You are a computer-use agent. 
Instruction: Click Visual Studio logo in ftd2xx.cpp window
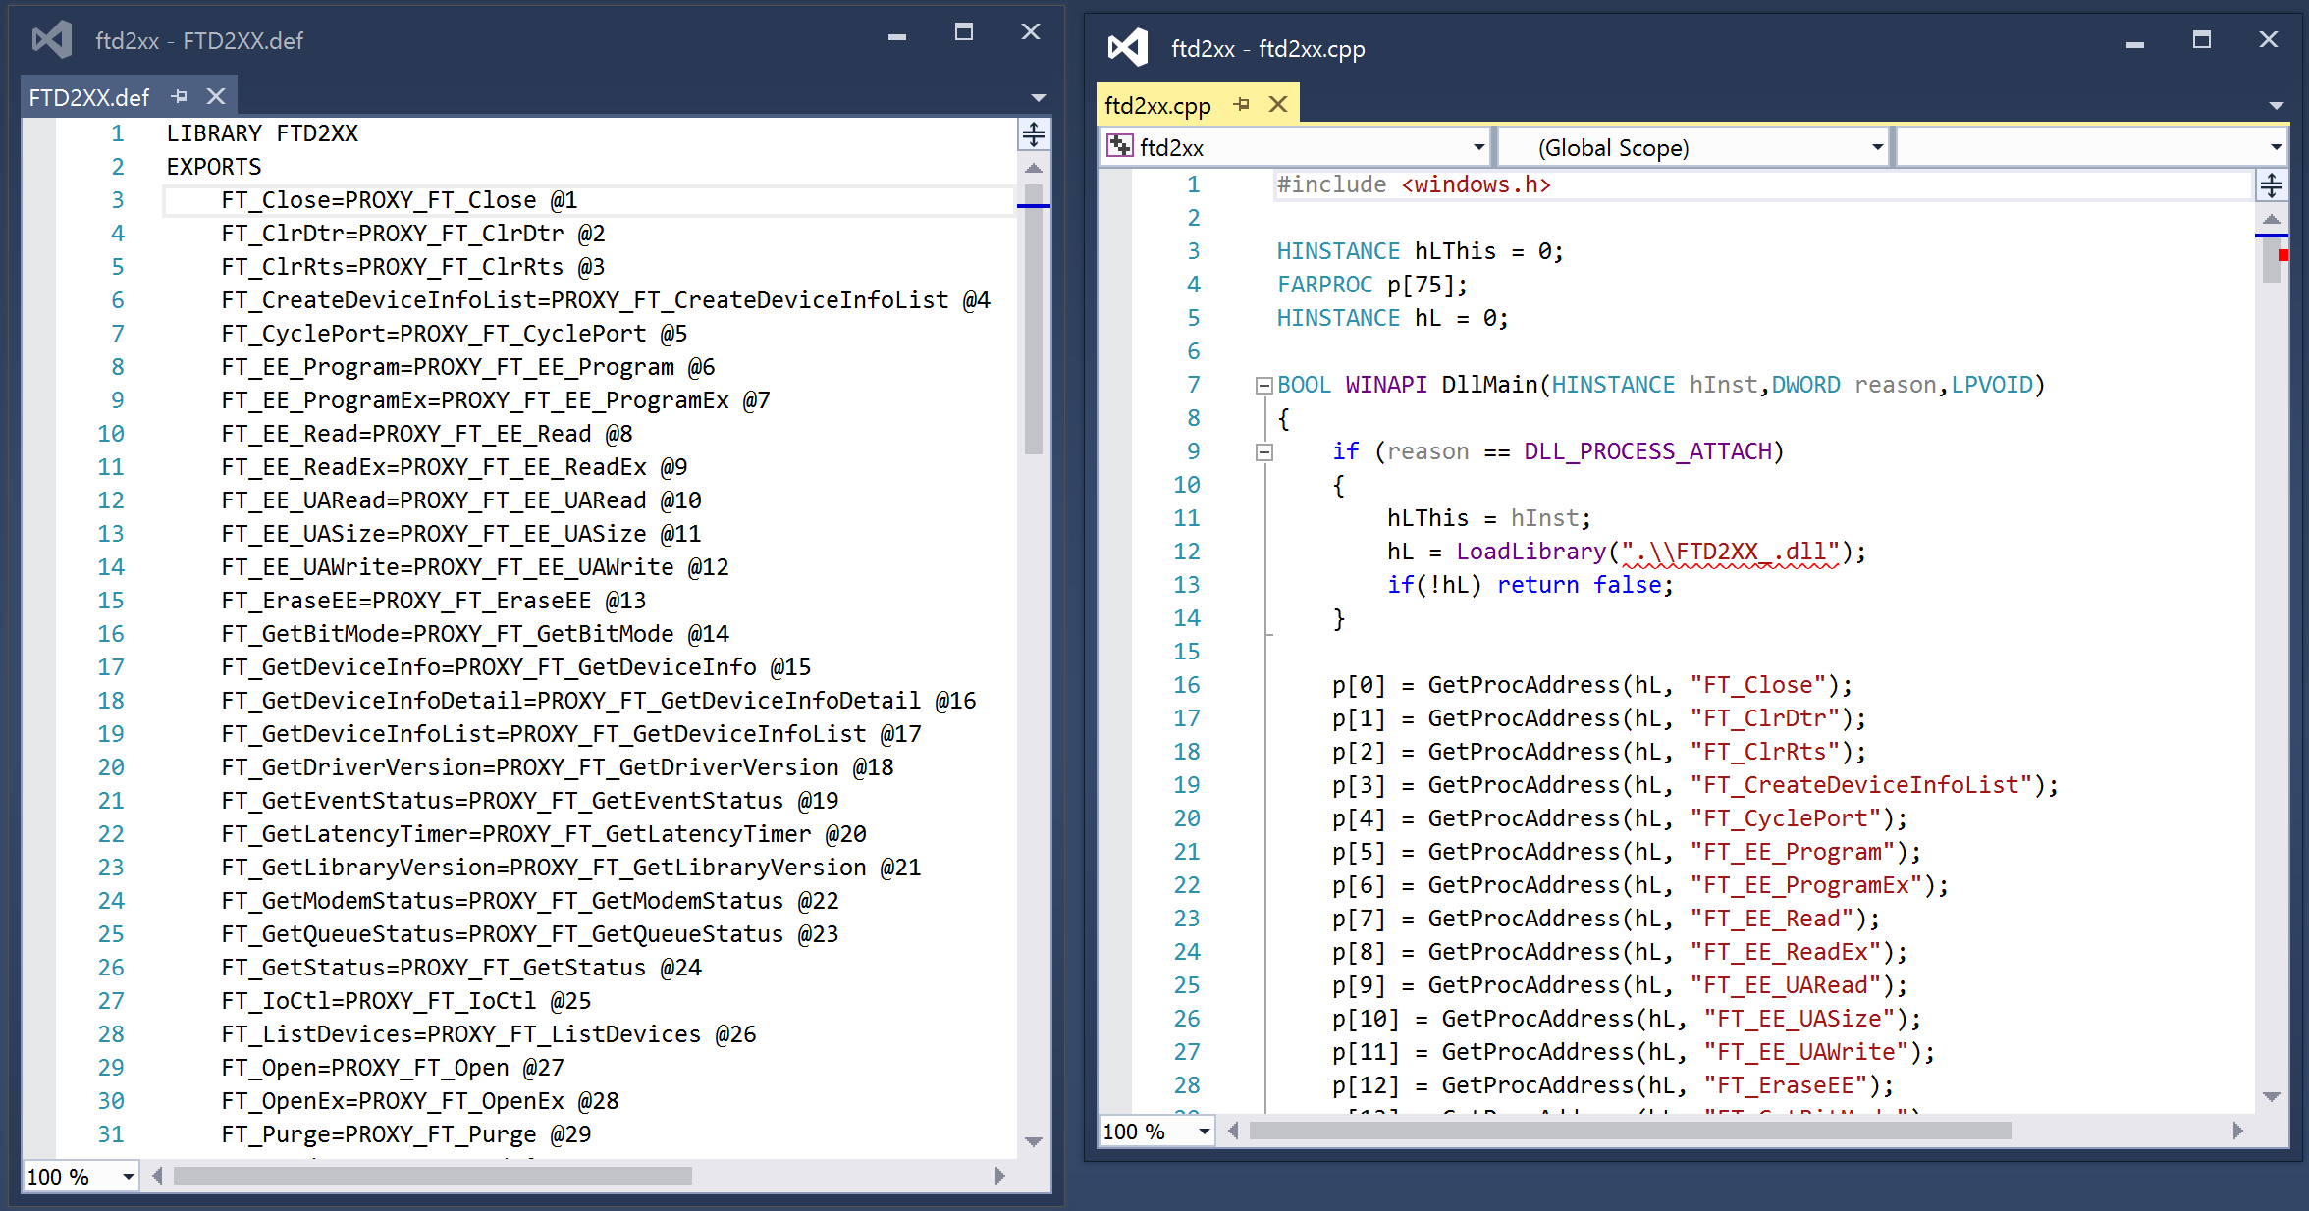(x=1127, y=48)
